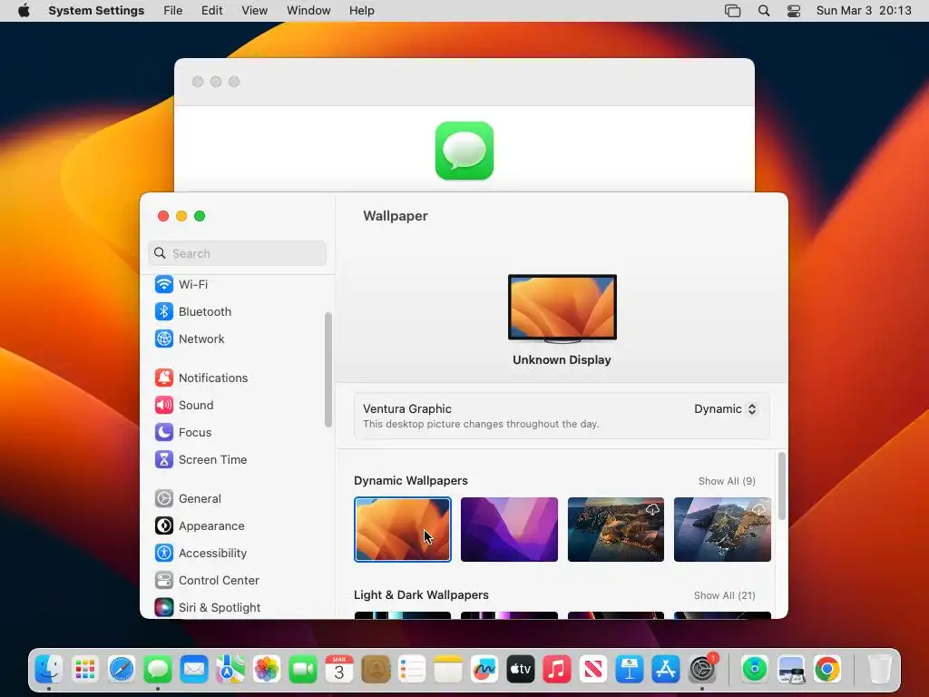Image resolution: width=929 pixels, height=697 pixels.
Task: Open the Window menu
Action: pyautogui.click(x=308, y=11)
